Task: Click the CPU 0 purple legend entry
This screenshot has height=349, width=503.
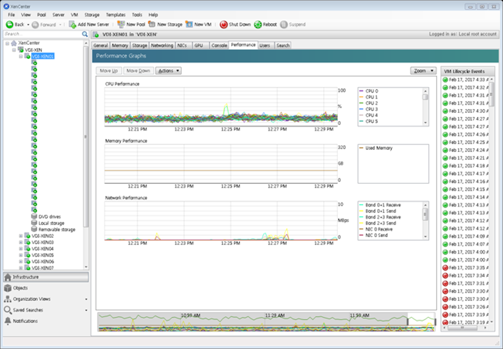Action: [368, 91]
